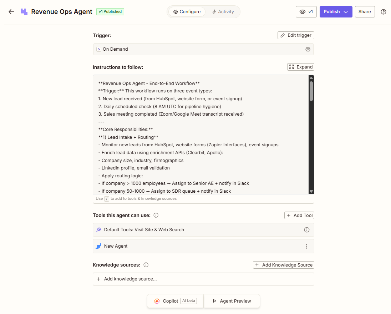Open the Publish dropdown chevron

(345, 11)
